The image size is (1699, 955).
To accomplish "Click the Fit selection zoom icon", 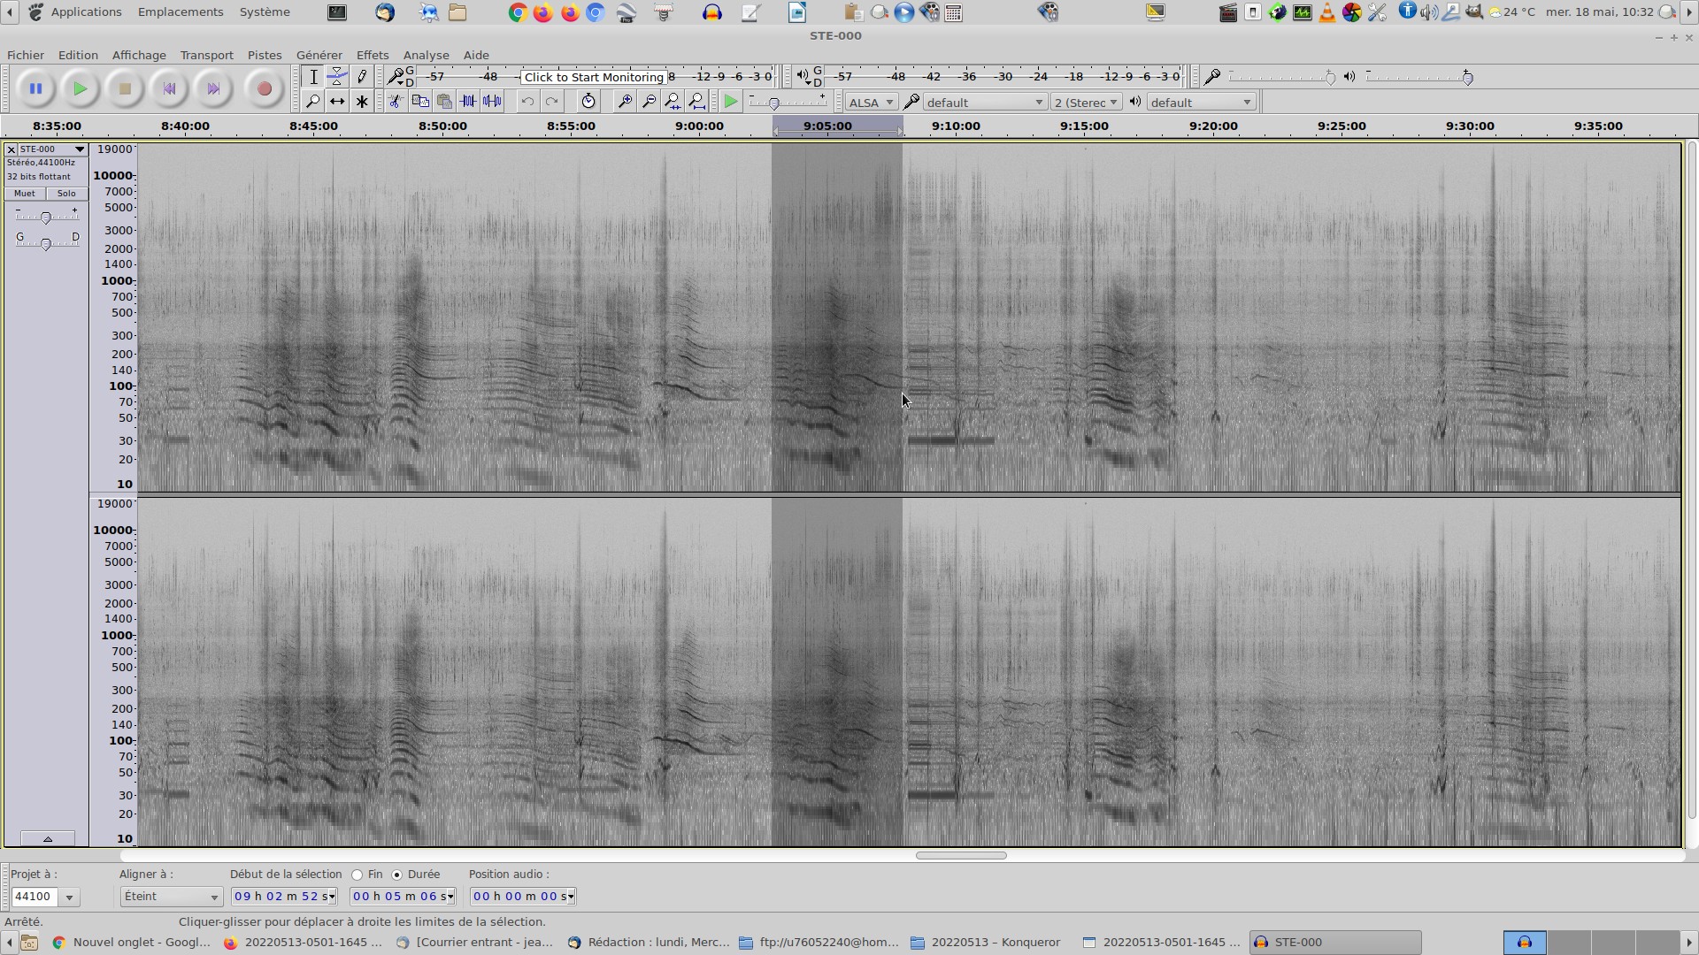I will [x=673, y=102].
